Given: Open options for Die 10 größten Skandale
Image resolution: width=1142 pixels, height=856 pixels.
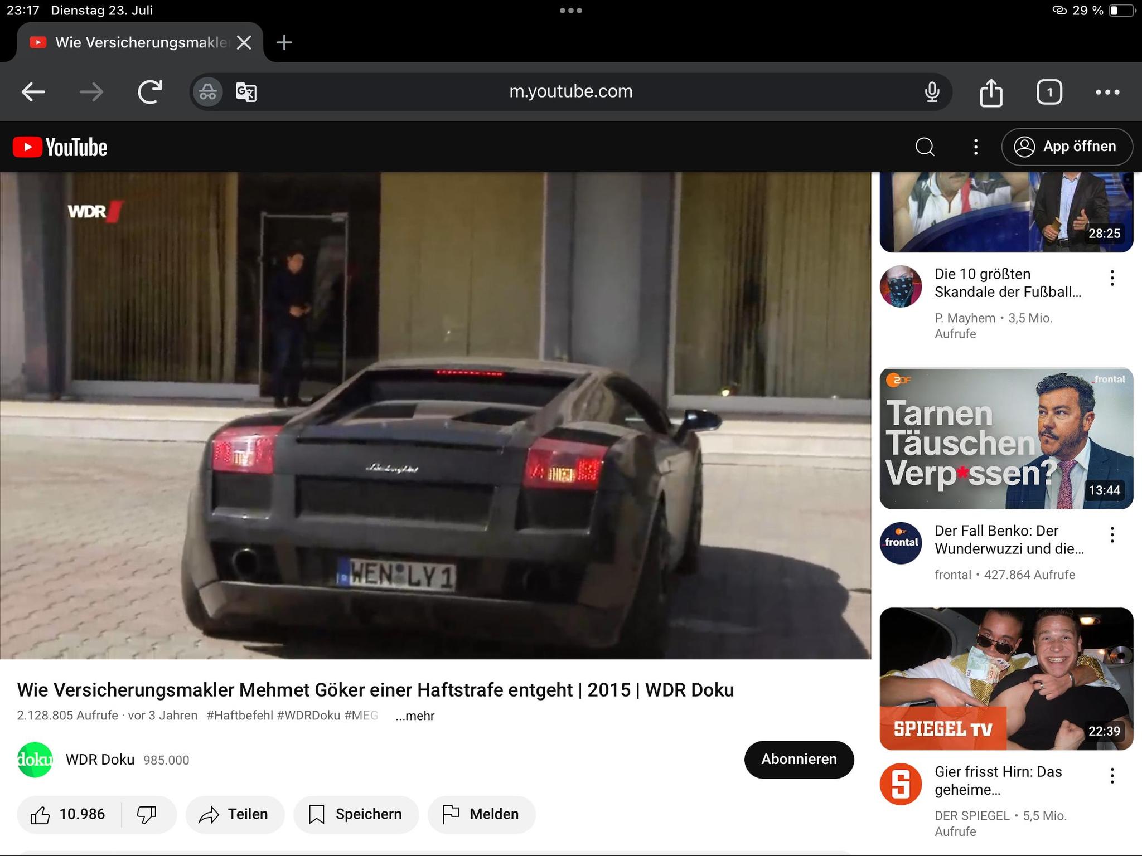Looking at the screenshot, I should 1112,278.
